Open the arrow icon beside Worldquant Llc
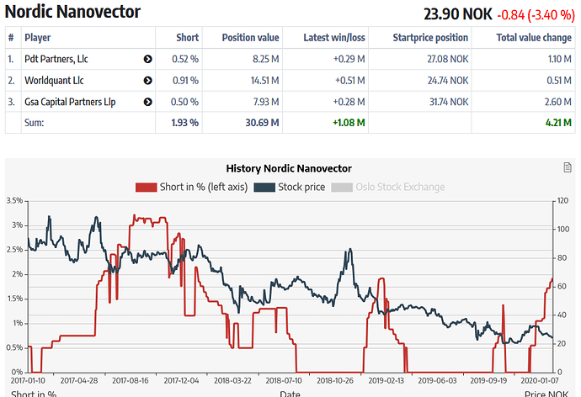This screenshot has width=581, height=397. 148,81
